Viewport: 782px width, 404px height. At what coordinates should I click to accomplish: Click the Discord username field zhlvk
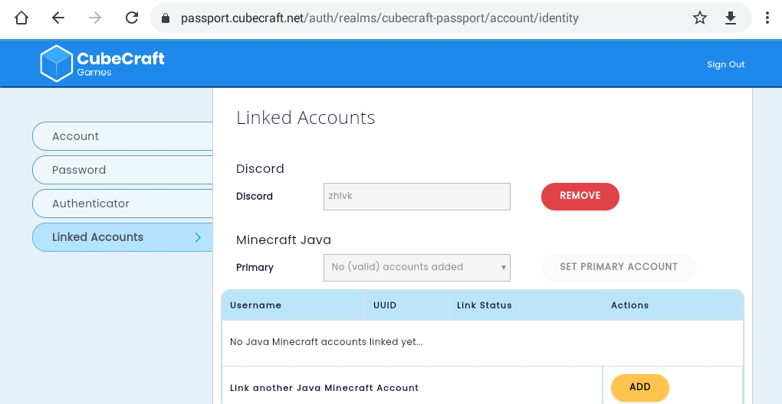pos(417,197)
